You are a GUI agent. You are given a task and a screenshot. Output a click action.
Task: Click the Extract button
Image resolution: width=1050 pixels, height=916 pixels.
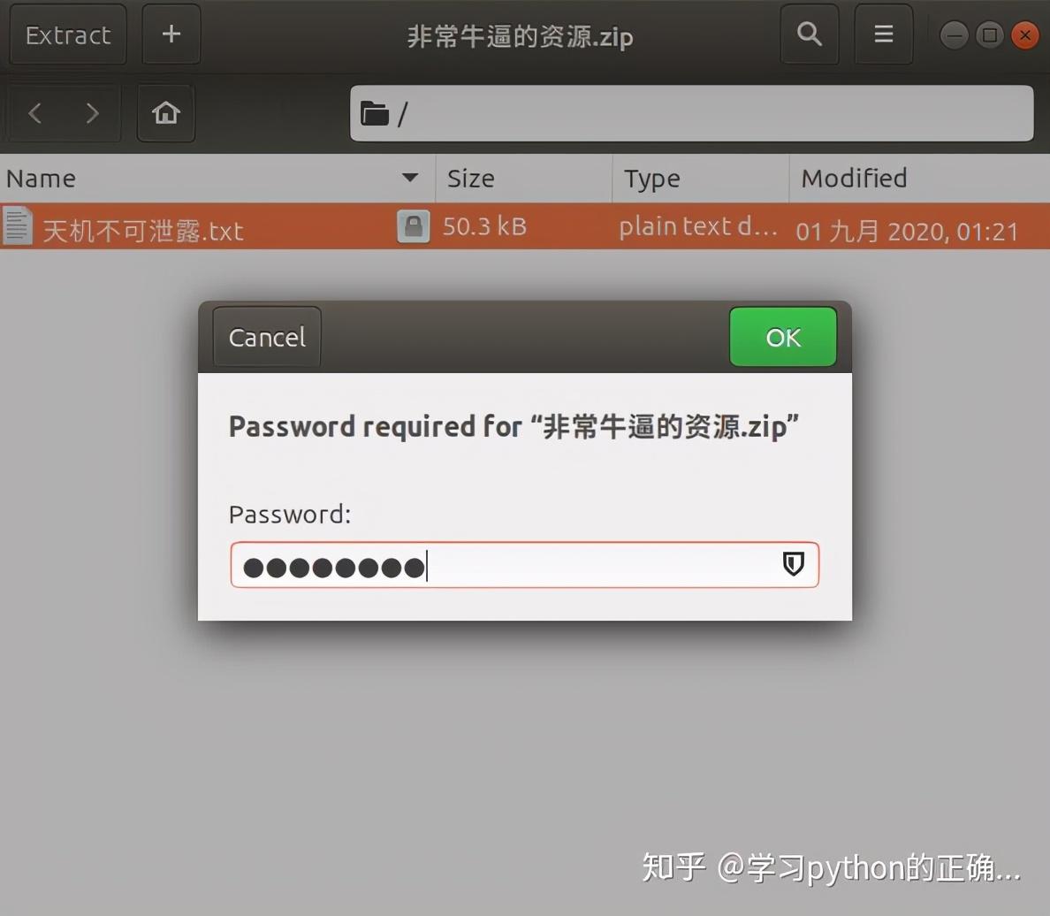point(68,34)
